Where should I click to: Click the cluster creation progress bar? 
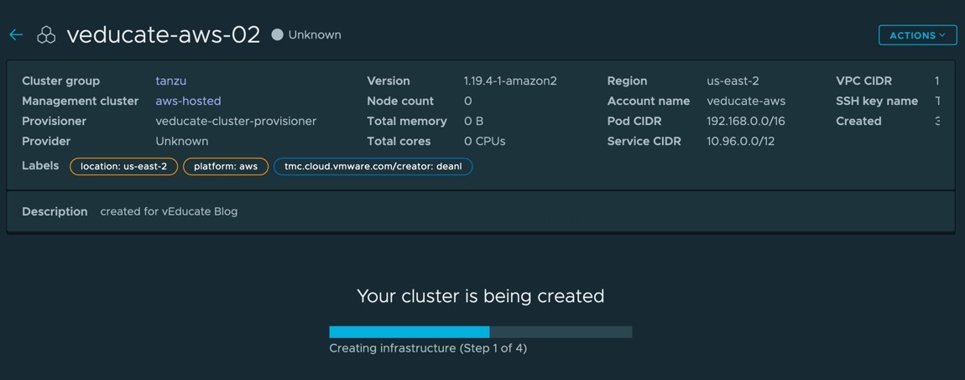tap(481, 332)
